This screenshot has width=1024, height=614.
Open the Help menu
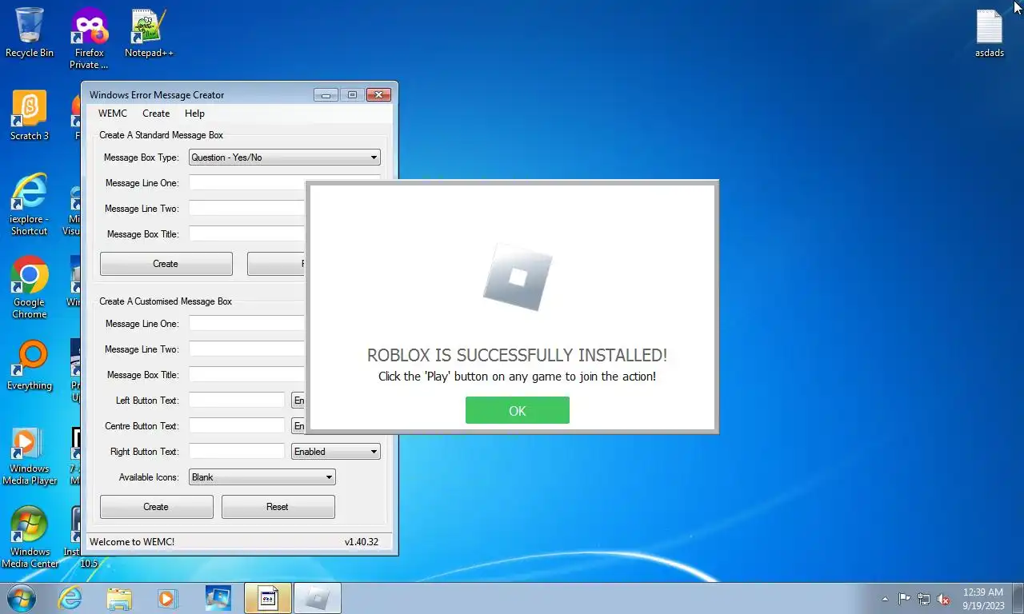(x=194, y=114)
